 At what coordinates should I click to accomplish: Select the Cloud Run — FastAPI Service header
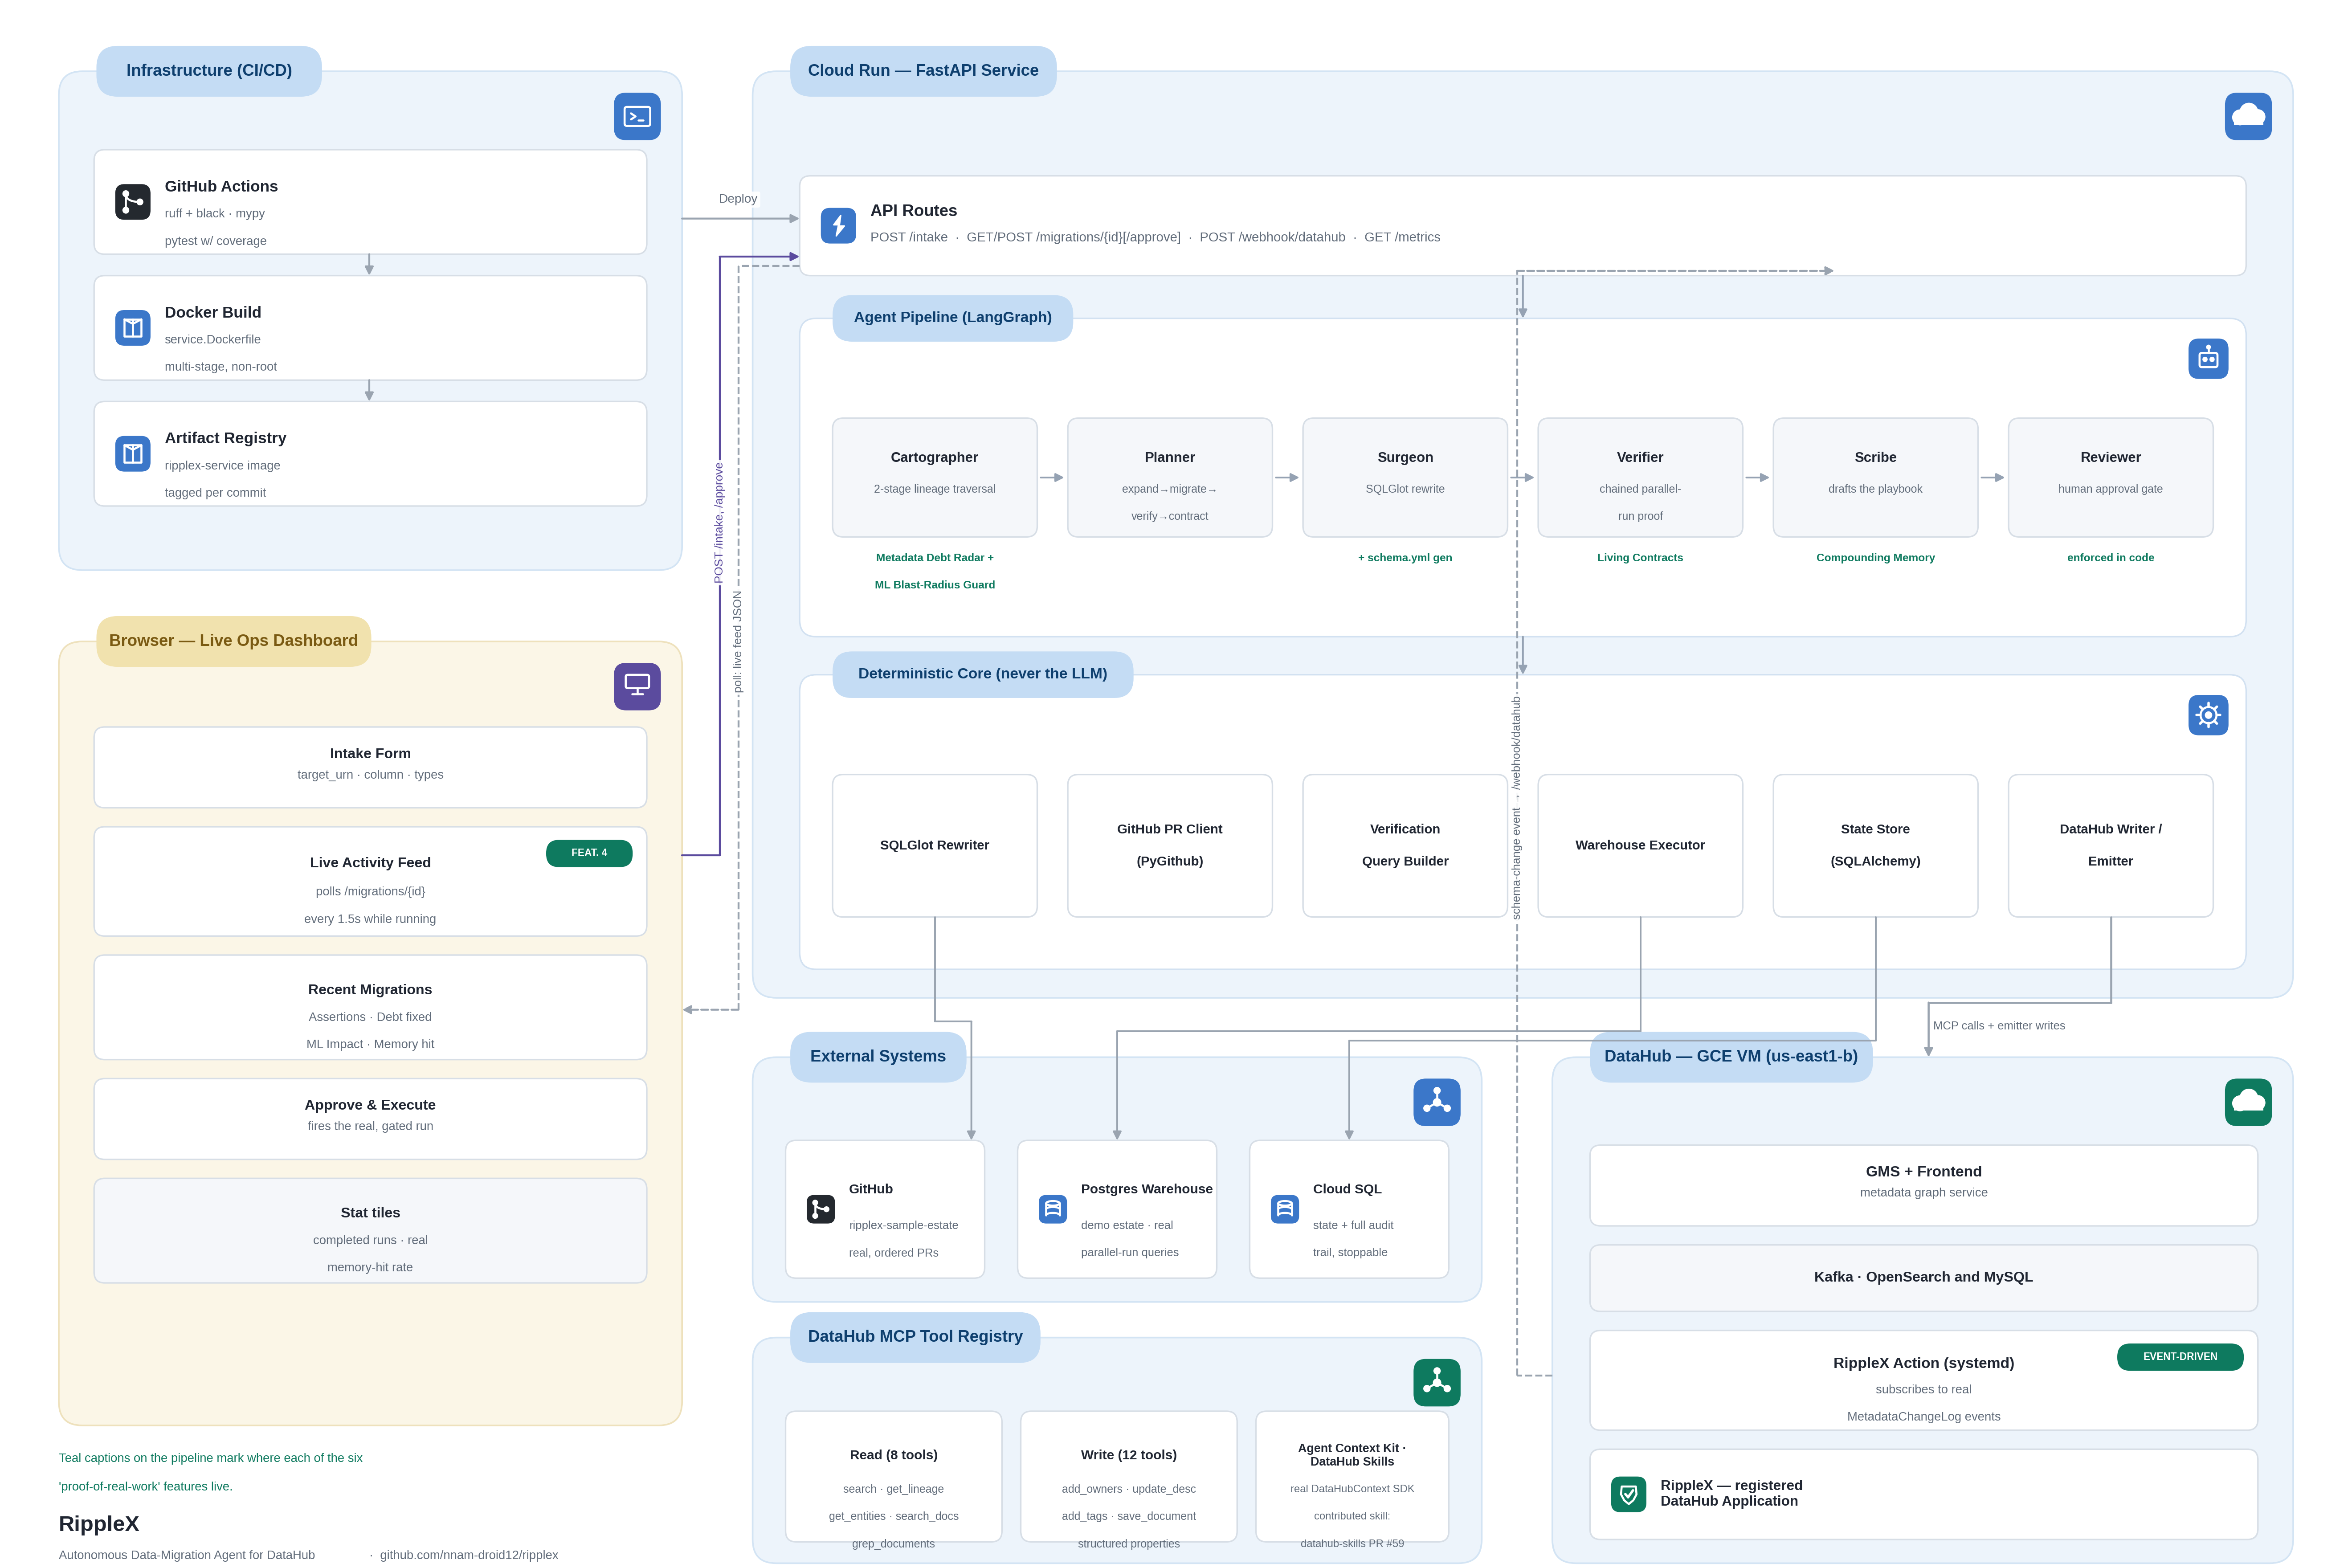(x=923, y=71)
